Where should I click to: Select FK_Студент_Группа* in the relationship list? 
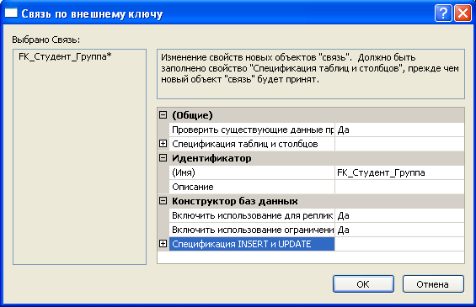(x=65, y=56)
